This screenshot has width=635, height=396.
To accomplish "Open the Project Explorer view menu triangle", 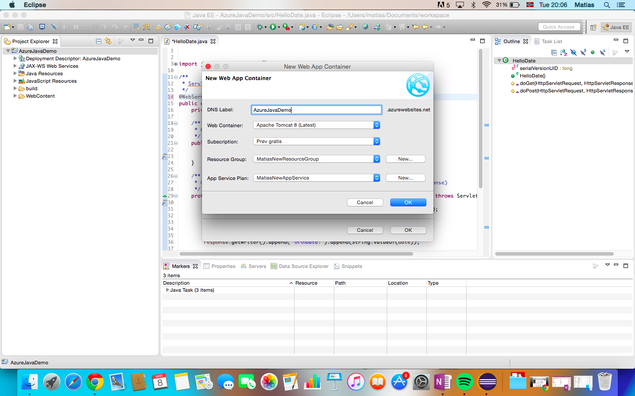I will [132, 40].
